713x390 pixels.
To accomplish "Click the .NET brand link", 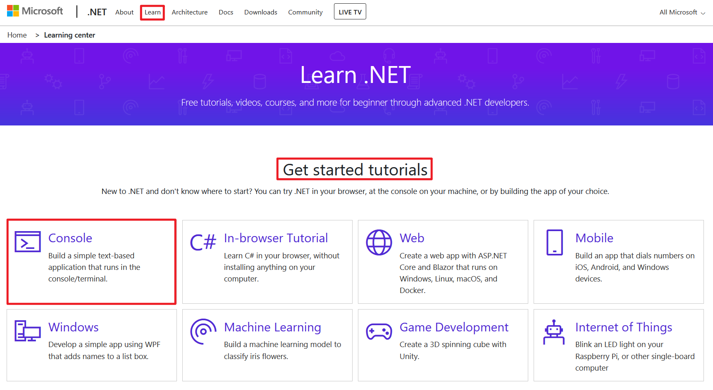I will tap(97, 12).
